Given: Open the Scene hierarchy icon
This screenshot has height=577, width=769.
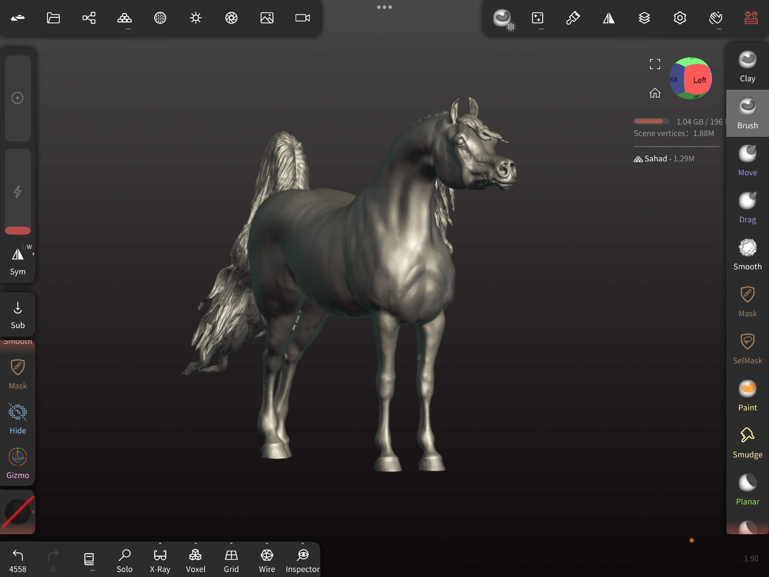Looking at the screenshot, I should 89,18.
